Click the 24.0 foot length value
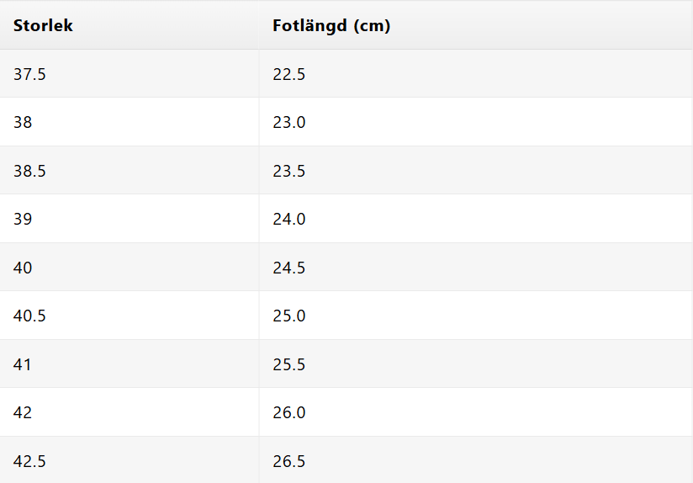The height and width of the screenshot is (483, 693). coord(288,219)
